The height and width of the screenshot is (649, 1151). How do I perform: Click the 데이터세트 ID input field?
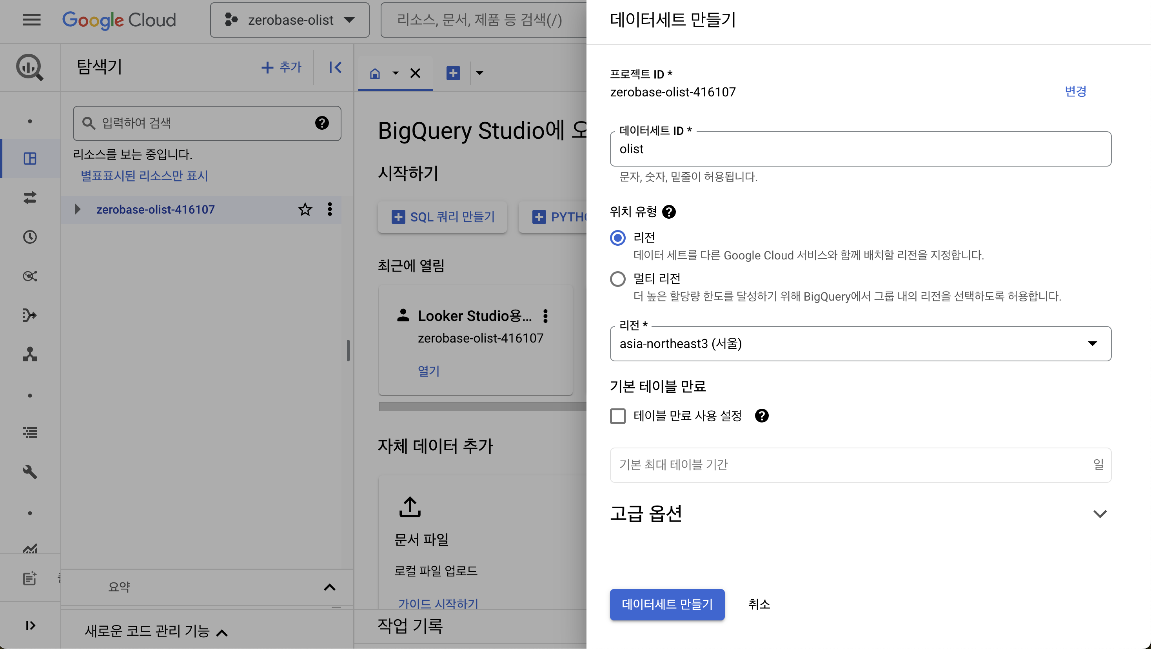860,149
